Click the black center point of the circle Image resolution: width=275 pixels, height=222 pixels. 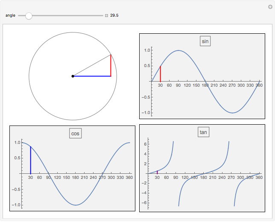73,76
